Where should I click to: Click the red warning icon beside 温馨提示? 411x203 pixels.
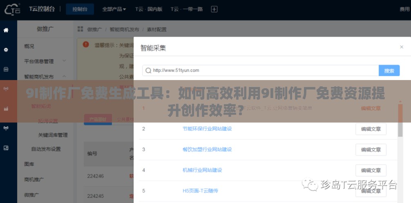click(x=86, y=45)
